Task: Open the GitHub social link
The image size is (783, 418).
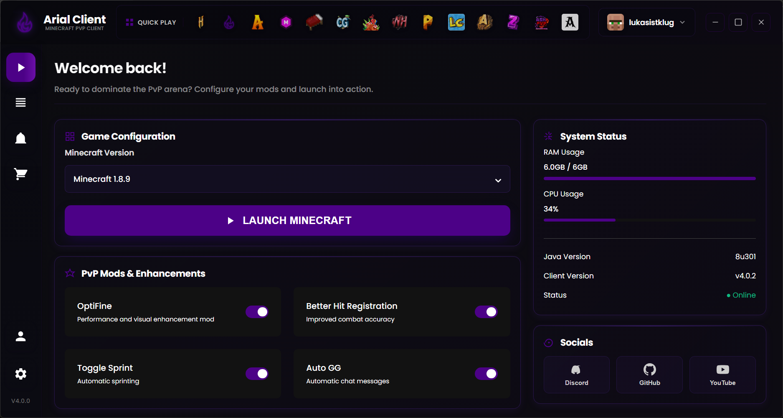Action: 649,375
